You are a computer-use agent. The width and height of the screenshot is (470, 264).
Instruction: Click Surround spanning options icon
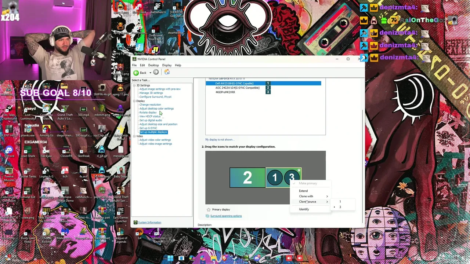coord(208,216)
